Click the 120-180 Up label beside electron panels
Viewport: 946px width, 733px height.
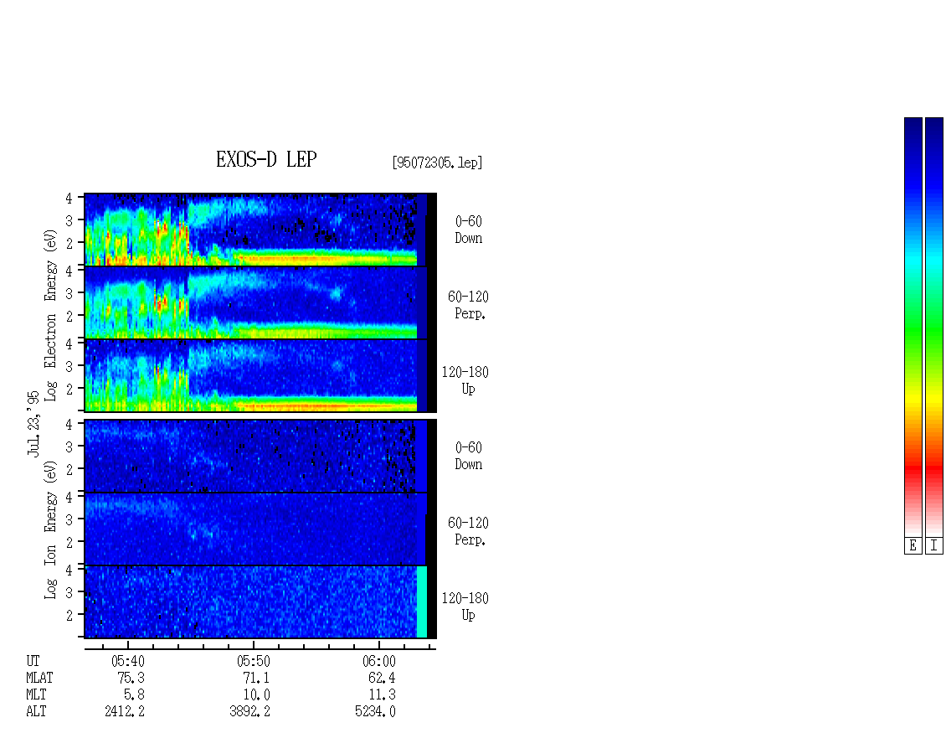coord(465,380)
